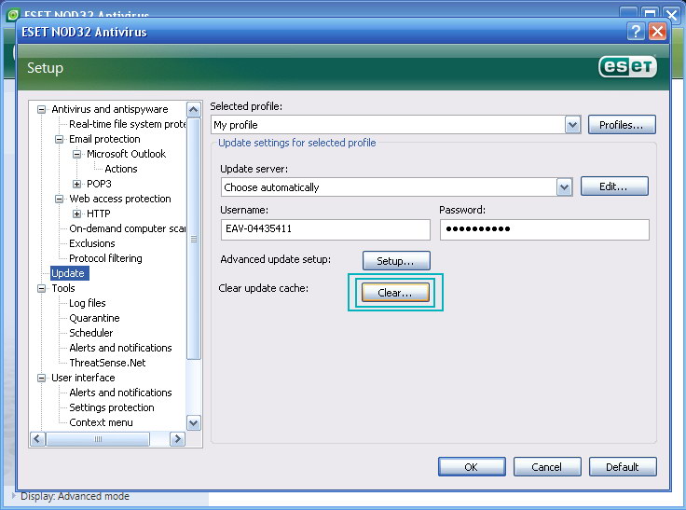Collapse the Web access protection node

[x=59, y=199]
